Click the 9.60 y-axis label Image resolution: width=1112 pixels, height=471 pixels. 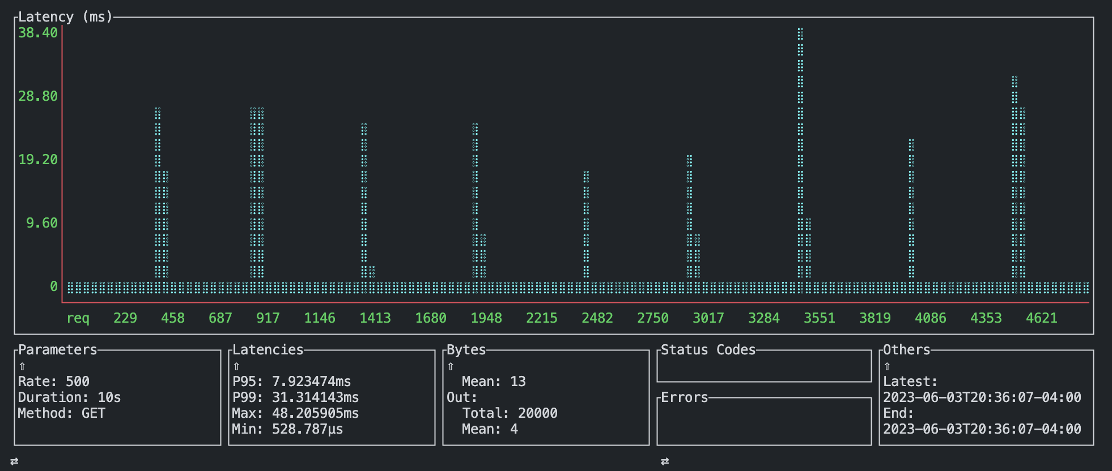pyautogui.click(x=42, y=223)
